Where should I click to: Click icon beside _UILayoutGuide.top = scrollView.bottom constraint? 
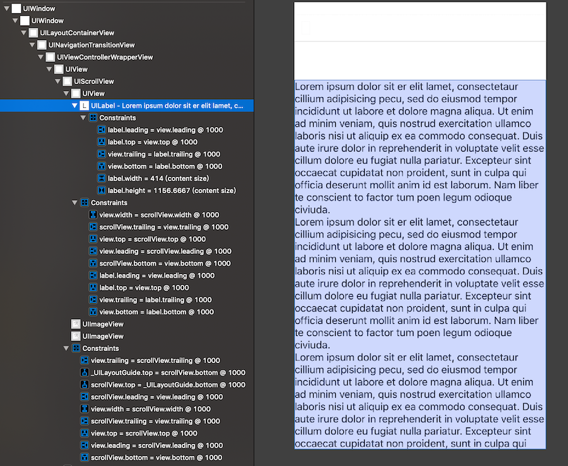85,373
